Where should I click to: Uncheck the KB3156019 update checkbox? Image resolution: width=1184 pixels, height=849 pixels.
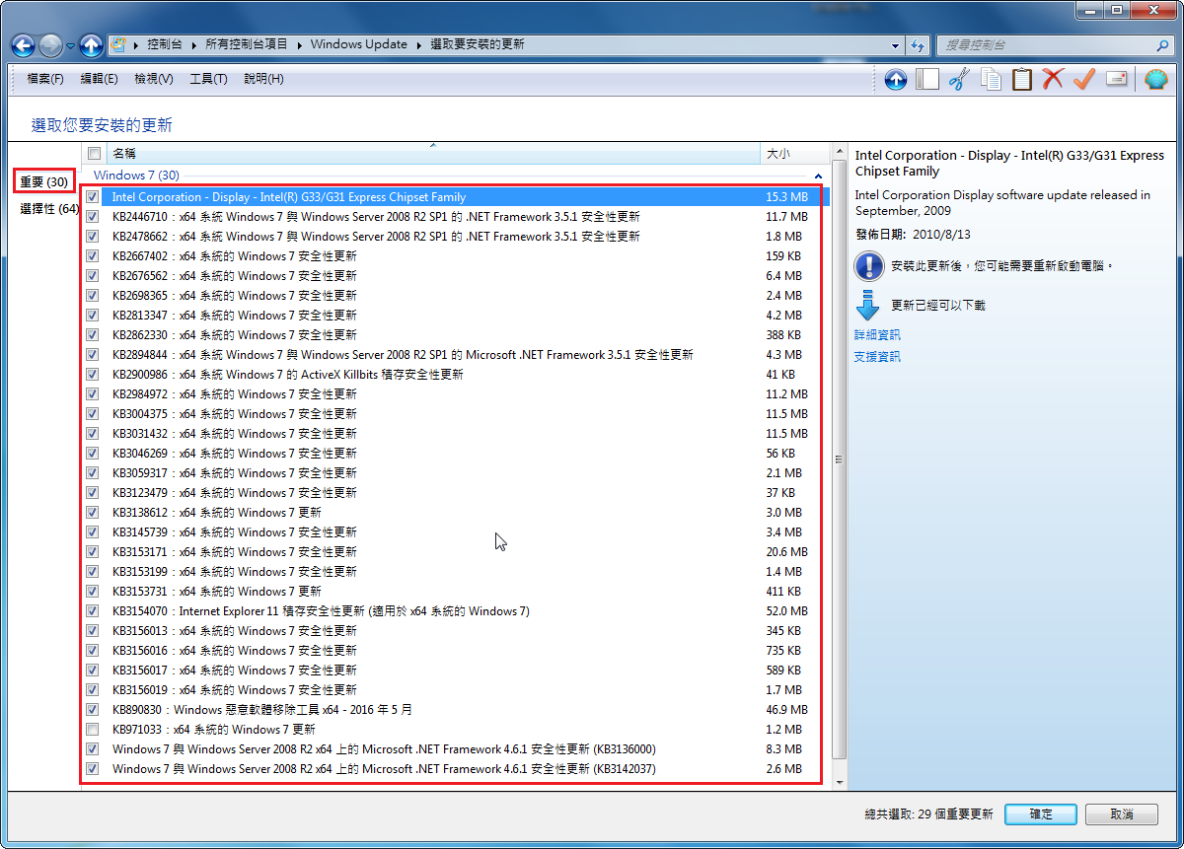point(93,690)
